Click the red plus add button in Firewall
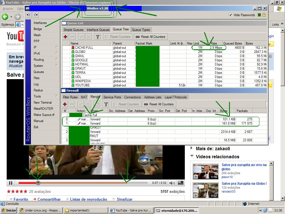285x214 pixels. (65, 104)
